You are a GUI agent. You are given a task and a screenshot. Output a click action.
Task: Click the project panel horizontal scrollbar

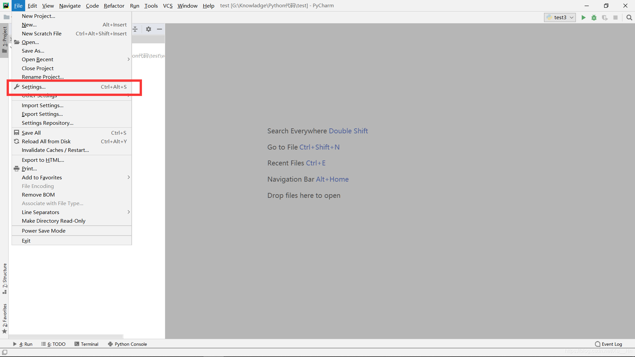click(66, 336)
